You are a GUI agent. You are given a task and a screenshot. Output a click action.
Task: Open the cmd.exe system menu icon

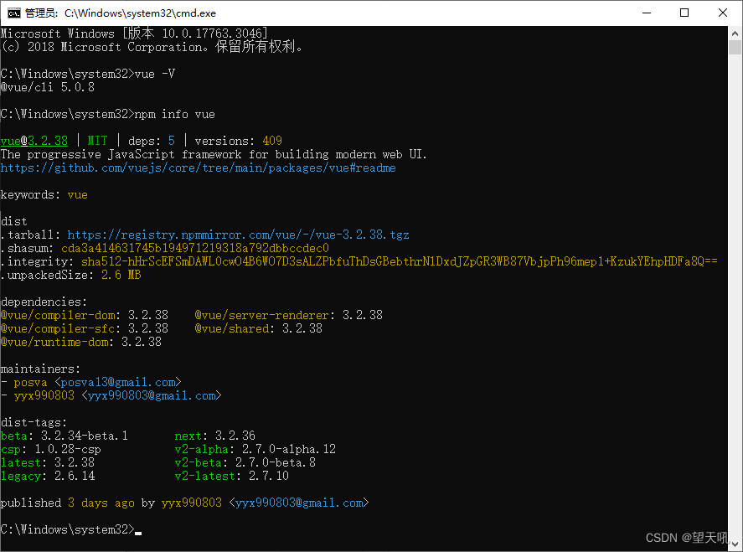(13, 13)
